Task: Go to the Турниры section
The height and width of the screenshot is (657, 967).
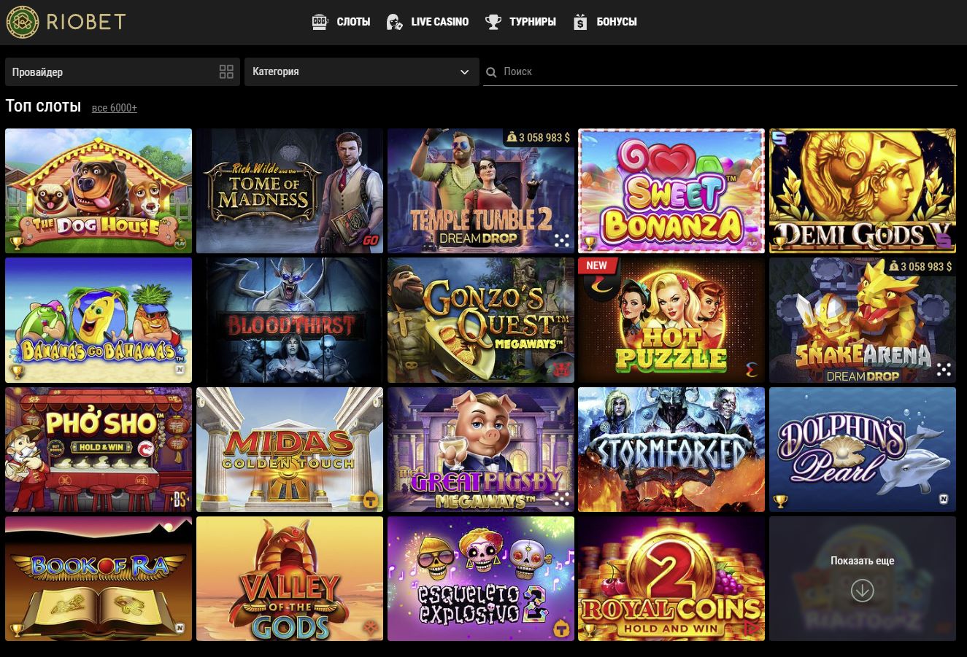Action: pyautogui.click(x=533, y=22)
